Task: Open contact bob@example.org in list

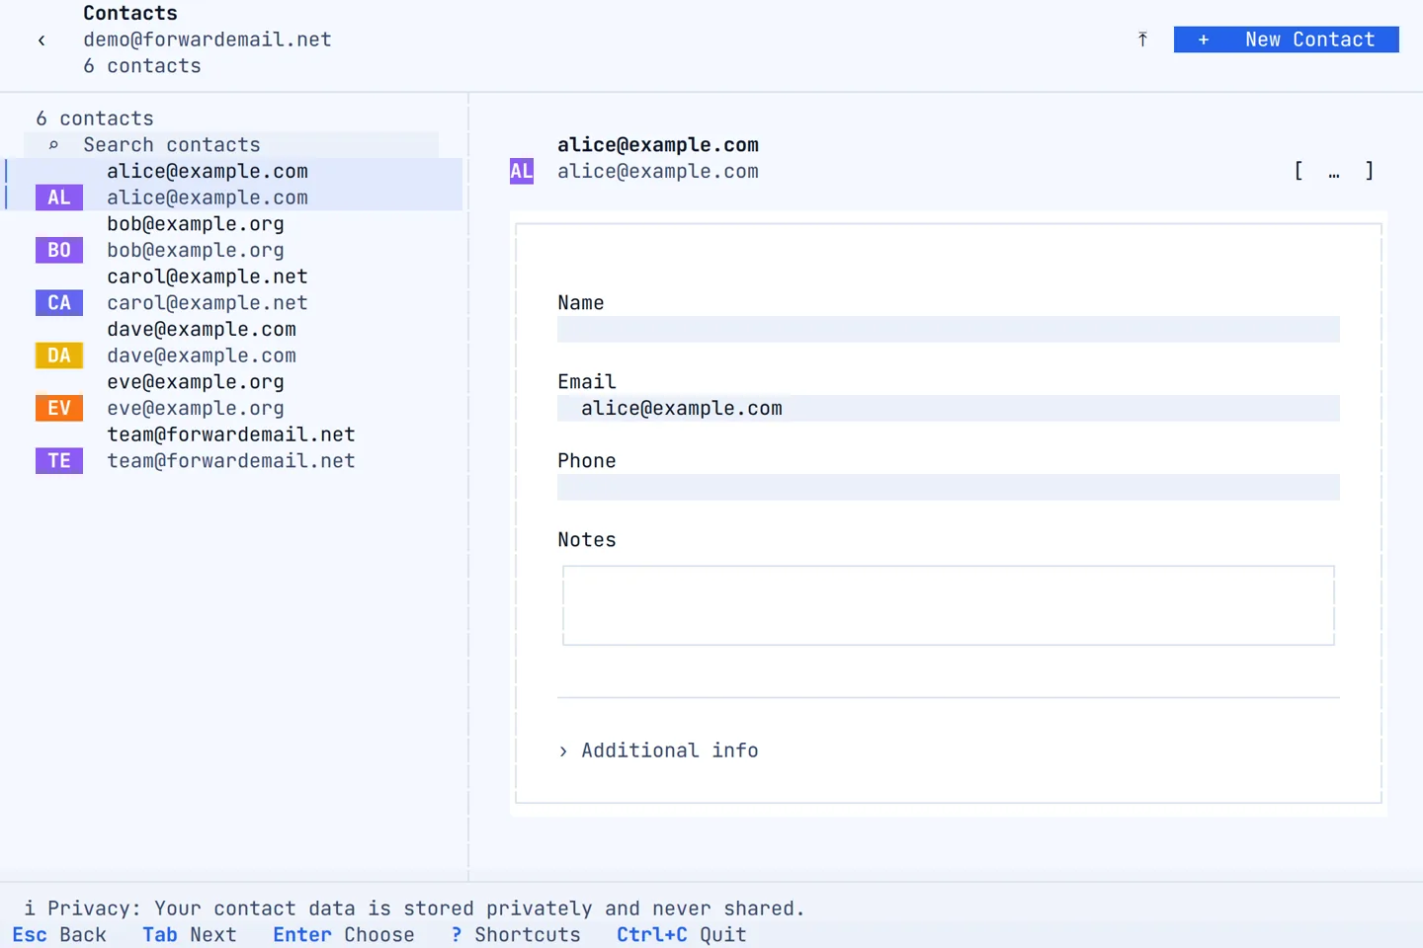Action: 233,237
